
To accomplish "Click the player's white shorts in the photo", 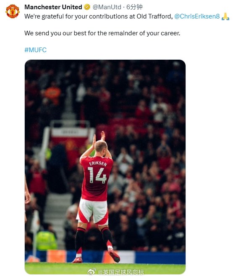I will tap(93, 211).
